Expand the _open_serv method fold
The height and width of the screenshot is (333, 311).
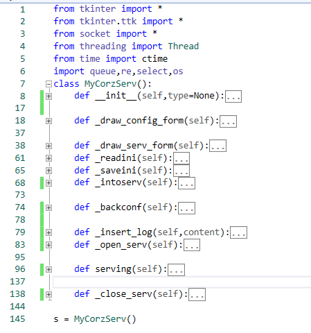tap(48, 245)
